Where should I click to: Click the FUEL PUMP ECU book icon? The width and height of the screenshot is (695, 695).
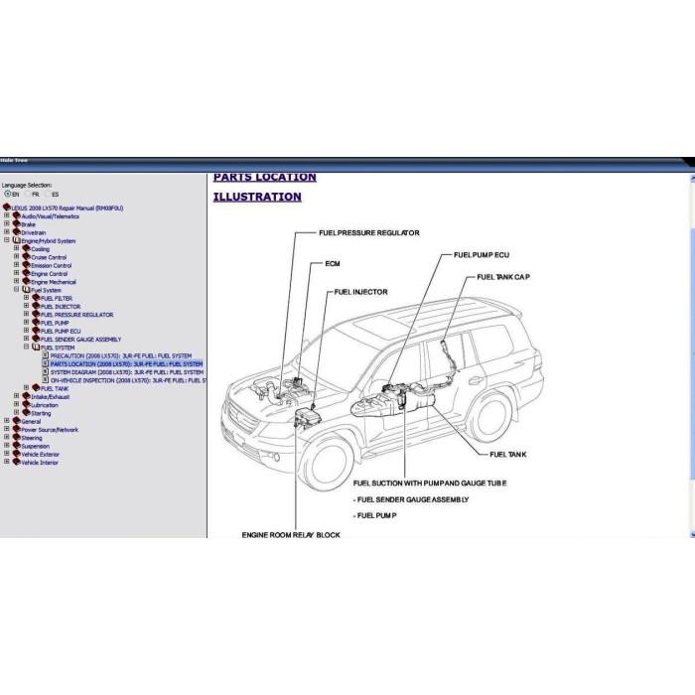36,331
